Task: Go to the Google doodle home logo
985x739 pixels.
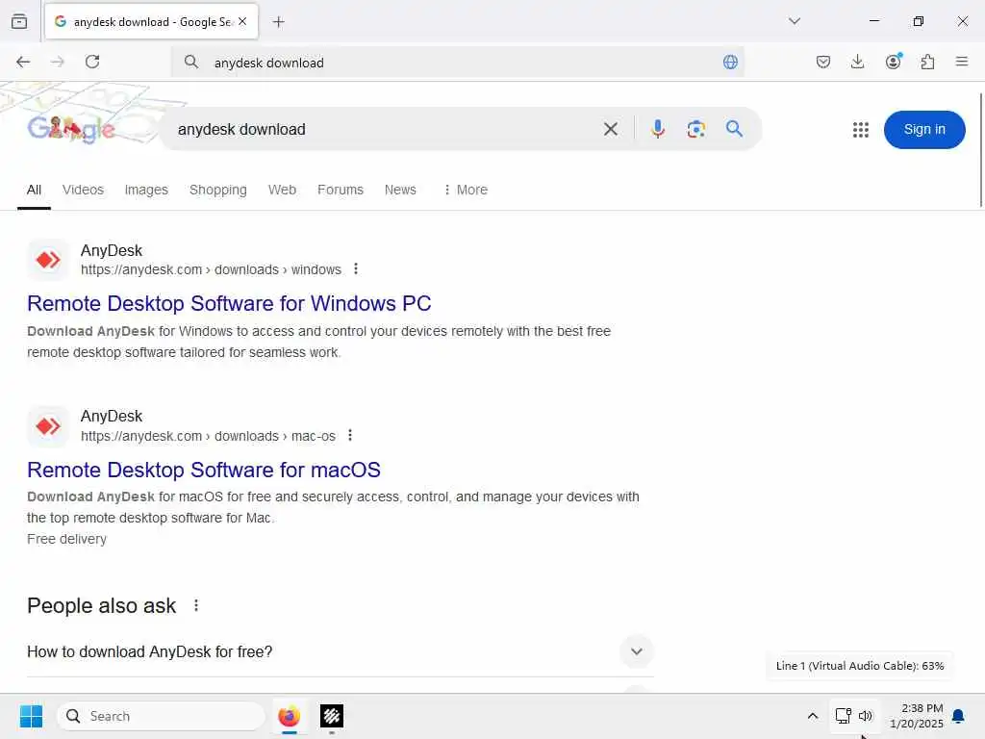Action: [x=71, y=130]
